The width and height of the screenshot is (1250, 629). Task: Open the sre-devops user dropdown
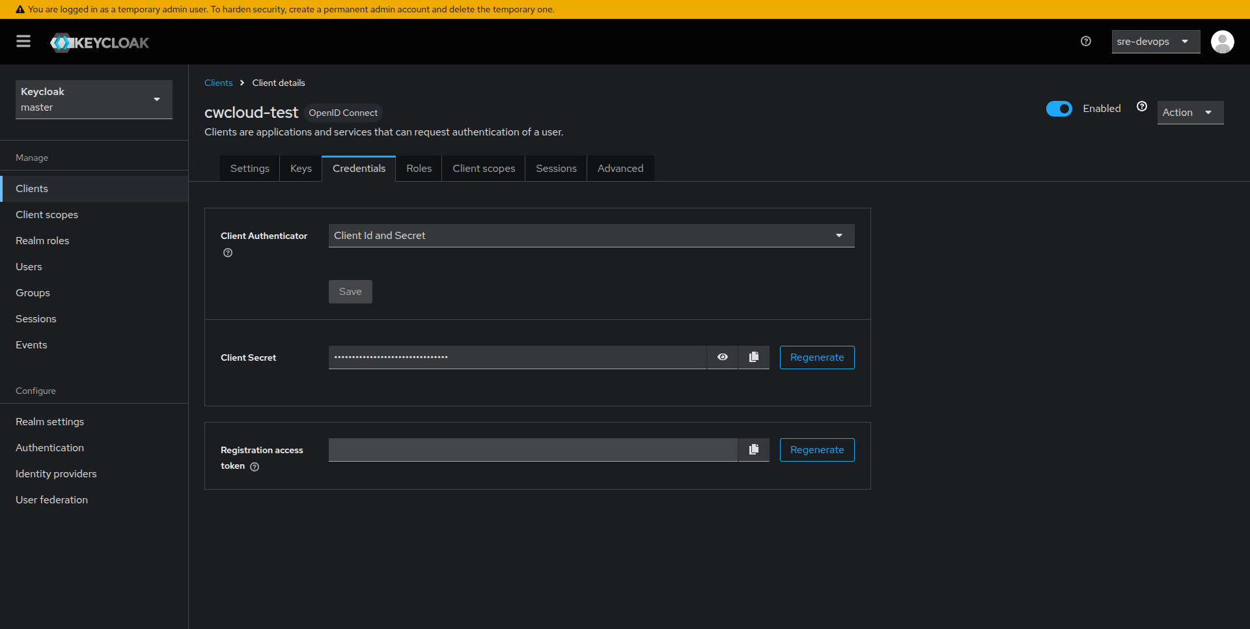tap(1156, 42)
